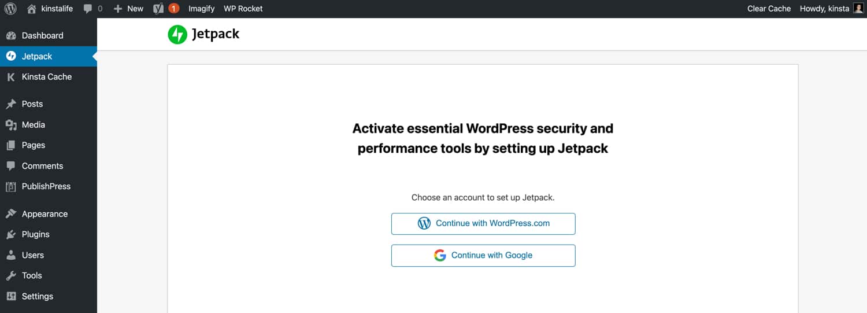This screenshot has width=867, height=313.
Task: Open the Pages menu item
Action: click(49, 145)
